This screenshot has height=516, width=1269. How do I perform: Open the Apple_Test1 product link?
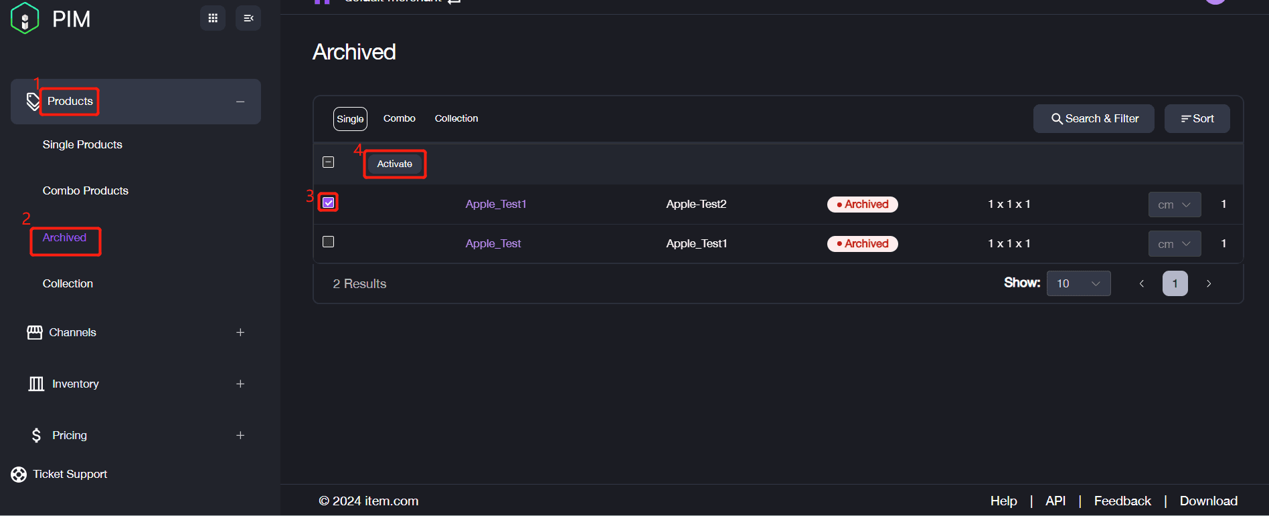tap(496, 204)
